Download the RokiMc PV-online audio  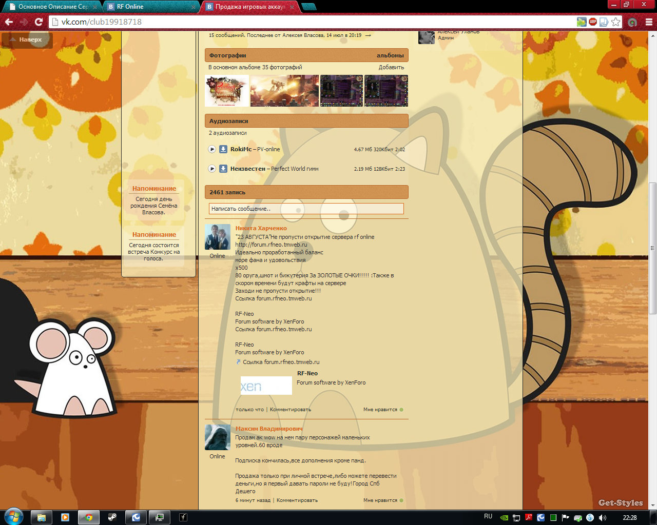tap(223, 149)
